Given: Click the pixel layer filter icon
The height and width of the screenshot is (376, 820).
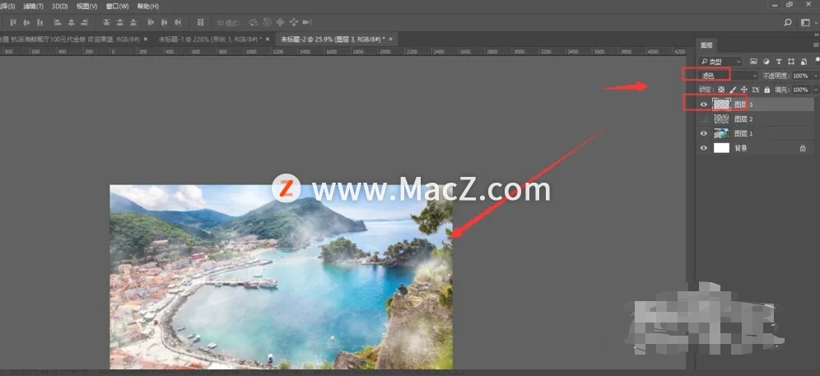Looking at the screenshot, I should click(x=753, y=62).
